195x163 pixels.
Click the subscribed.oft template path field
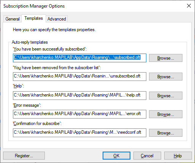[79, 58]
